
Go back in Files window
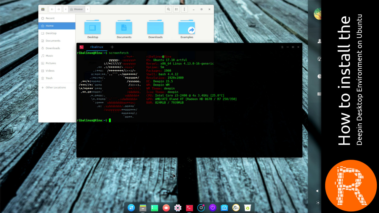click(x=52, y=9)
